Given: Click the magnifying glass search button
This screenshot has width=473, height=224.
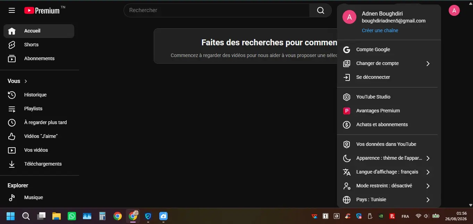Looking at the screenshot, I should click(321, 10).
